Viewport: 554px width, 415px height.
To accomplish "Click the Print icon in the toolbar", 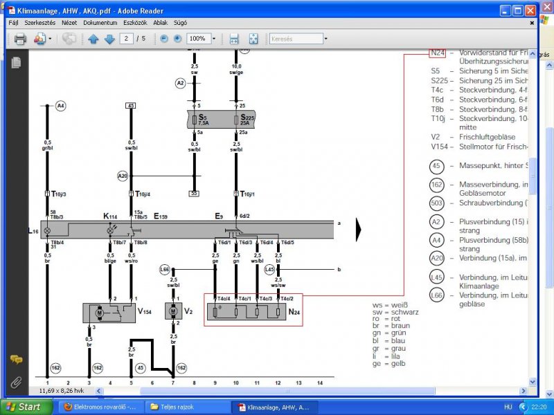I will 20,39.
